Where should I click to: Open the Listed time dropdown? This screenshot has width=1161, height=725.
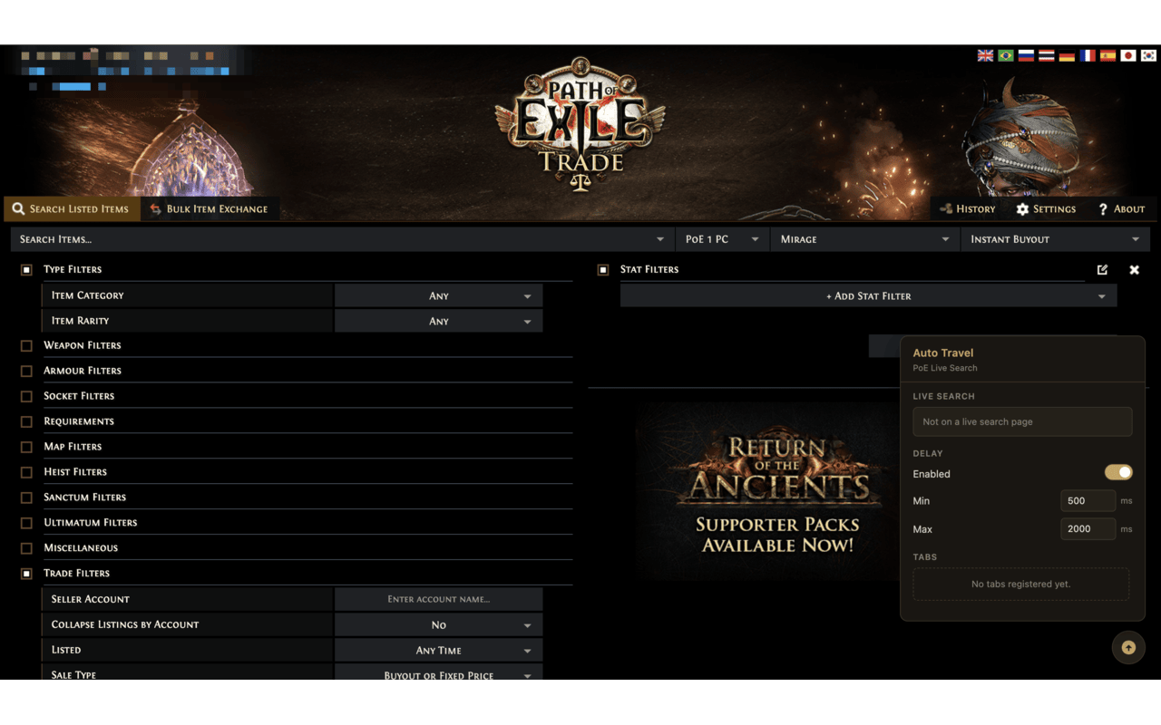(438, 650)
